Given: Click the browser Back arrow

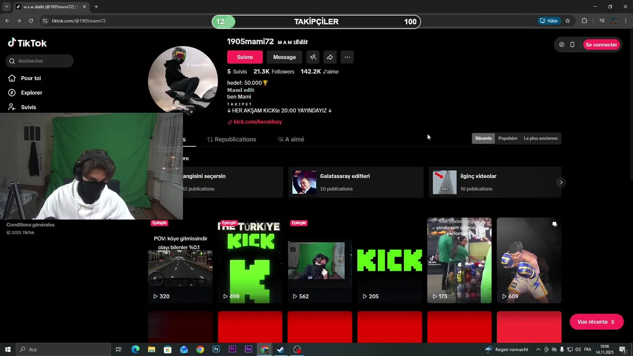Looking at the screenshot, I should (7, 21).
